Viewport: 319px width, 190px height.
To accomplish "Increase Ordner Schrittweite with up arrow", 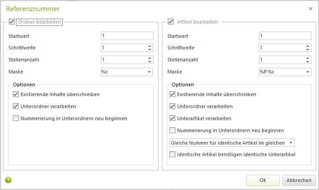I will pyautogui.click(x=149, y=46).
